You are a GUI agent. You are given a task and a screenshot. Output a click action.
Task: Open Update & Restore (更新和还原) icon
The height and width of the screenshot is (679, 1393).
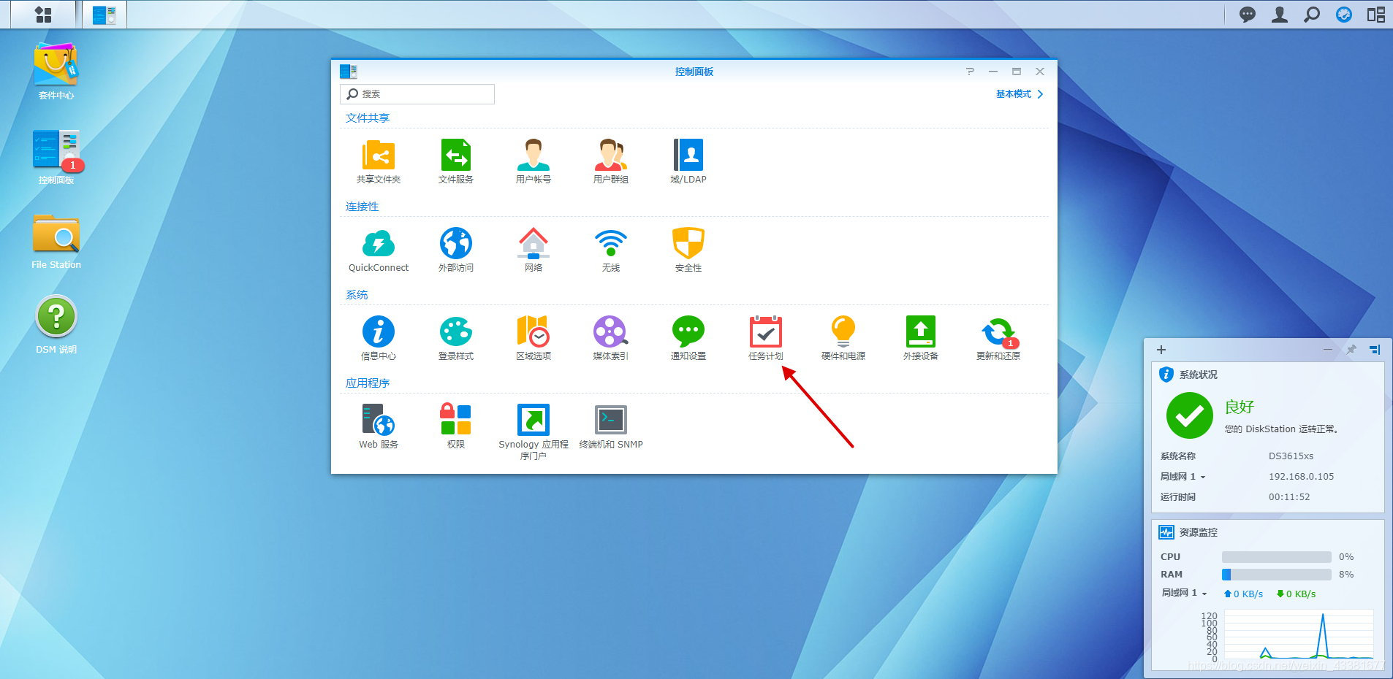pyautogui.click(x=998, y=332)
